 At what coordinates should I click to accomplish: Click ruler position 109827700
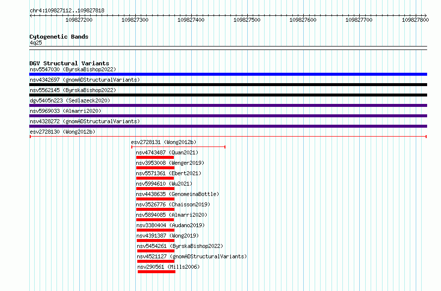point(359,20)
